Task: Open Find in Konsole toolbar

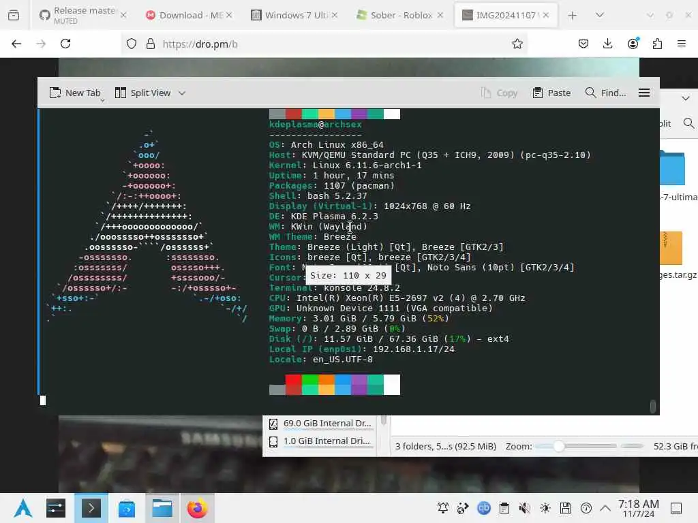Action: point(605,93)
